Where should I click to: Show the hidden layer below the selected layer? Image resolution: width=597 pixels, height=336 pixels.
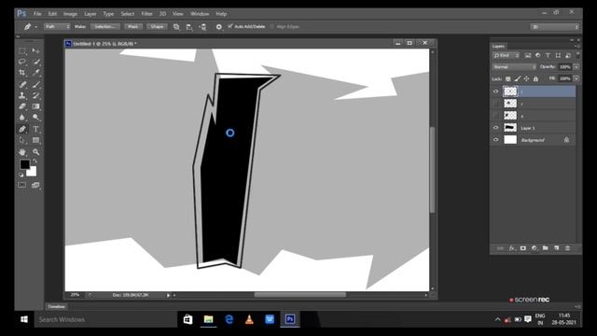coord(495,104)
